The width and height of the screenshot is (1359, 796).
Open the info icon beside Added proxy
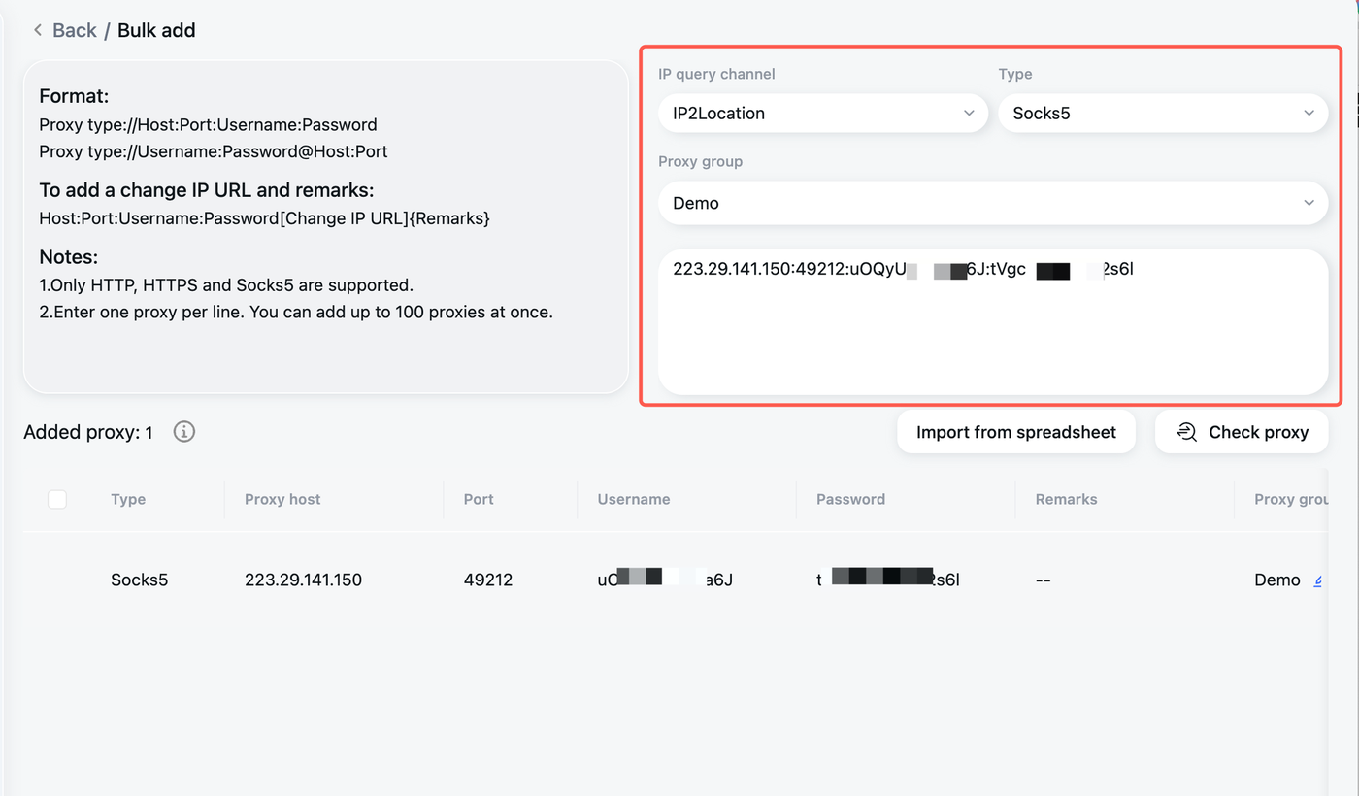tap(184, 432)
